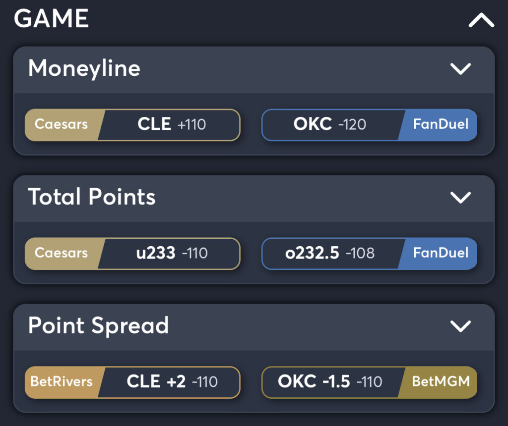Click the GAME section header

coord(53,18)
